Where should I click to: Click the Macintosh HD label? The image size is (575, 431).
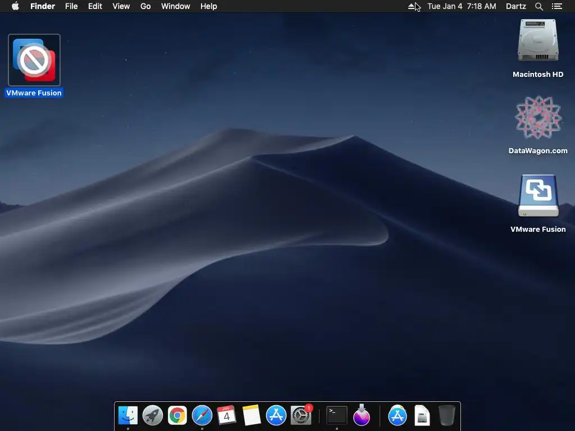pyautogui.click(x=538, y=75)
